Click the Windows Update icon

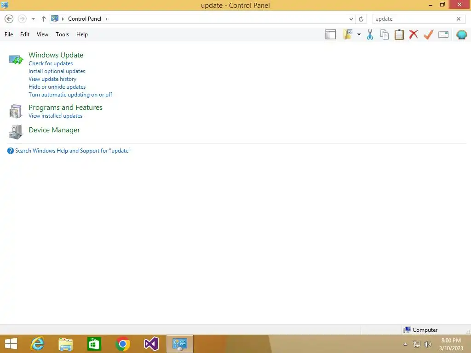[x=16, y=60]
